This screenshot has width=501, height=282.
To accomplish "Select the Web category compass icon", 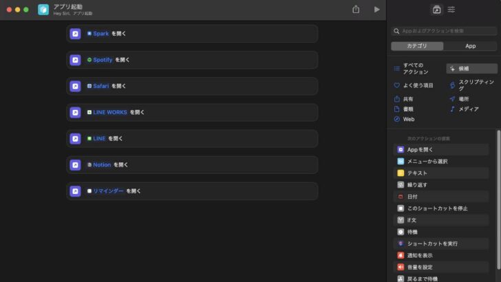I will pos(397,119).
